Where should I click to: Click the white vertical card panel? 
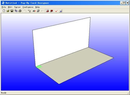click(x=61, y=41)
